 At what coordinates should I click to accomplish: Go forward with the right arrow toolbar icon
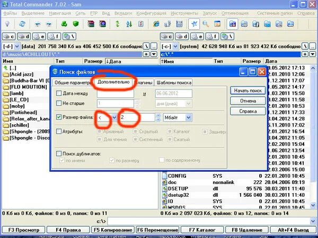(x=49, y=24)
